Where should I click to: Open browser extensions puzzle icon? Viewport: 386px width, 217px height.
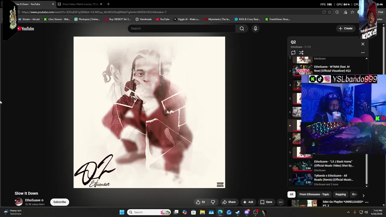pyautogui.click(x=337, y=12)
